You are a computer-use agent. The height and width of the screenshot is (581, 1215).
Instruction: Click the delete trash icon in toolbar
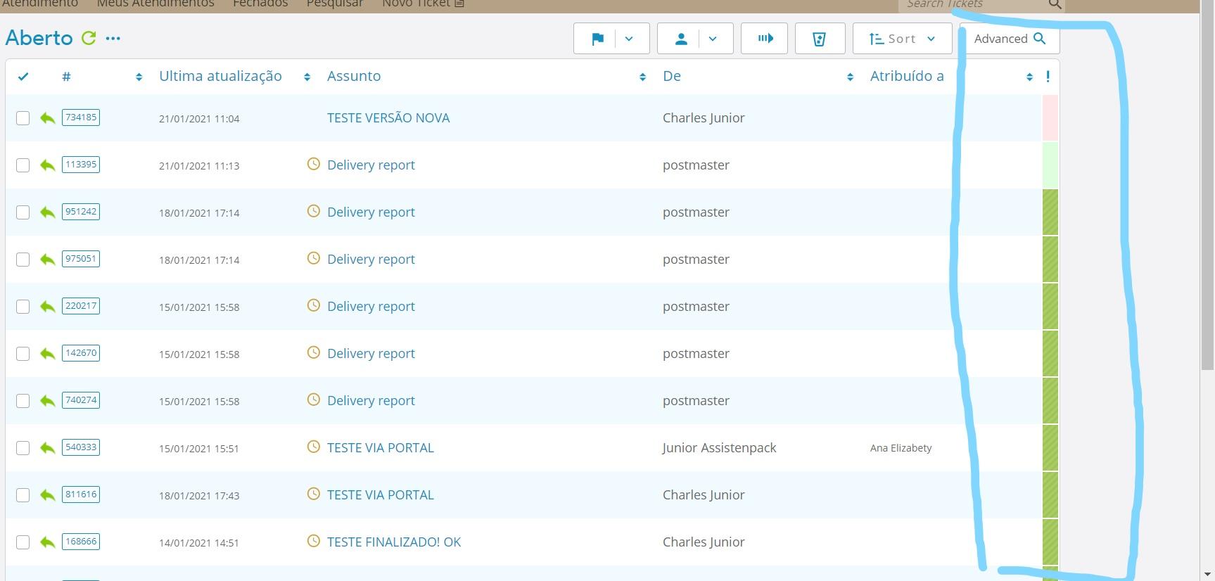[819, 39]
